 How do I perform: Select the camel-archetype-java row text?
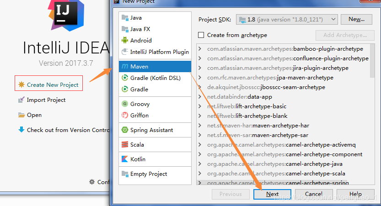(x=275, y=164)
